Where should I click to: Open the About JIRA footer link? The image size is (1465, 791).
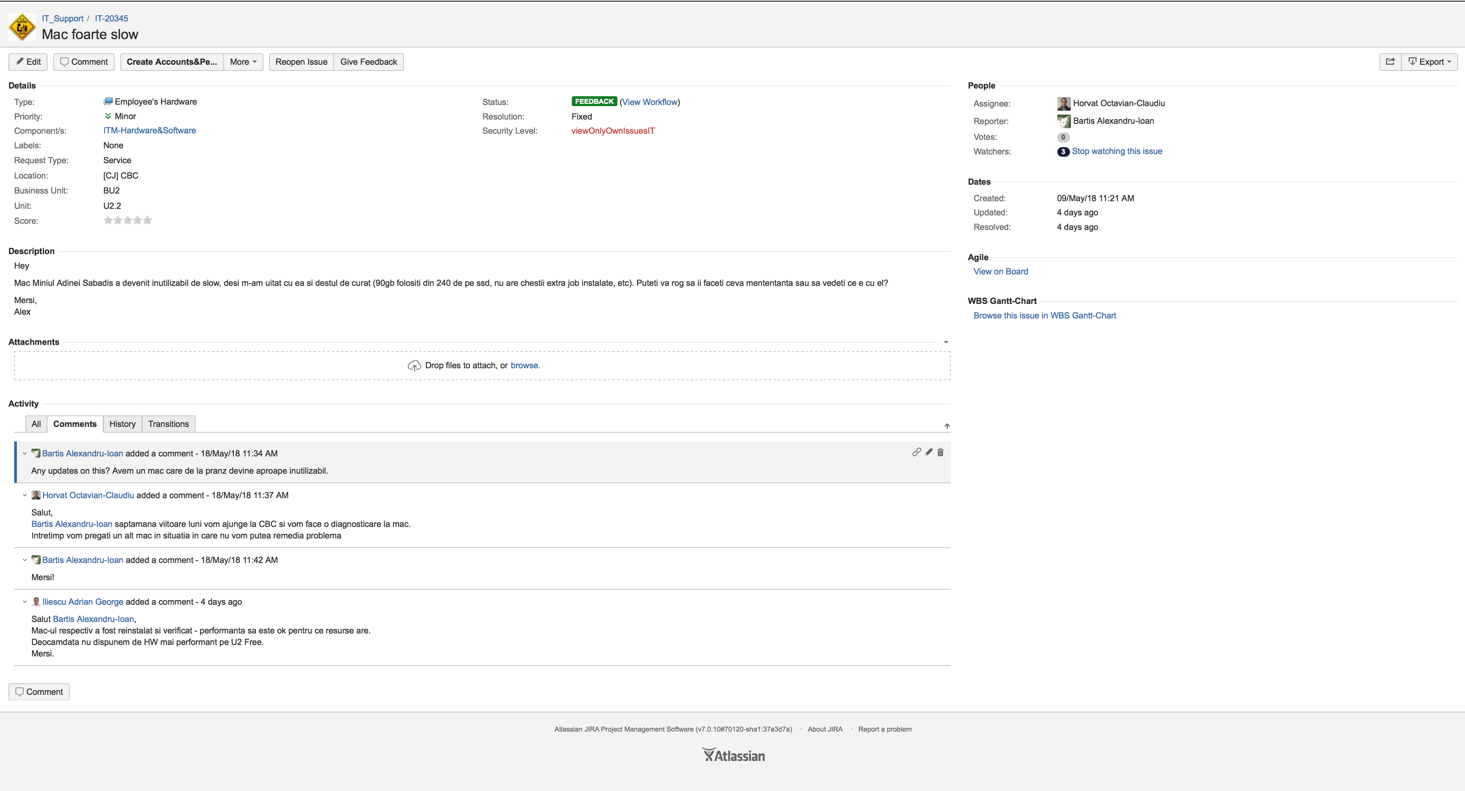click(x=825, y=729)
